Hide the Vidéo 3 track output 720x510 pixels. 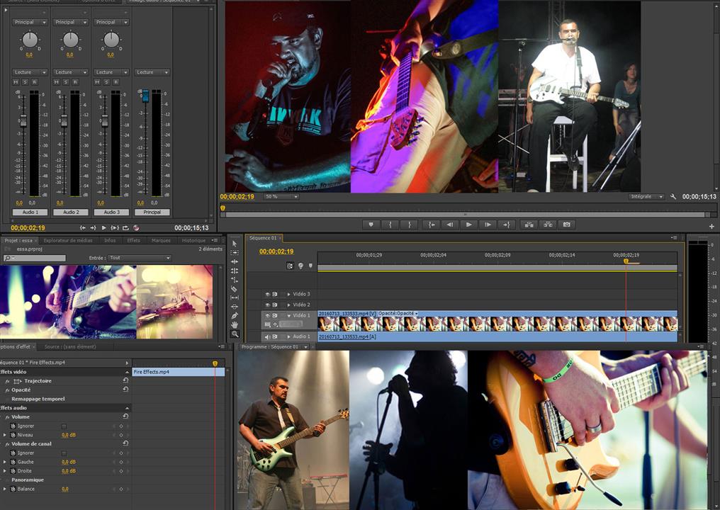click(x=267, y=294)
